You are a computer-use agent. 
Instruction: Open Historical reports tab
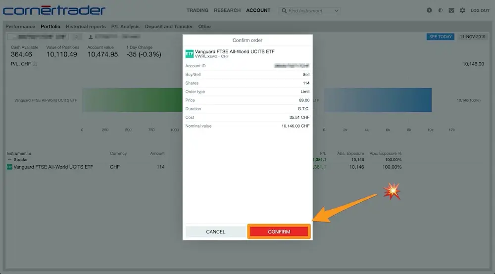pyautogui.click(x=86, y=27)
